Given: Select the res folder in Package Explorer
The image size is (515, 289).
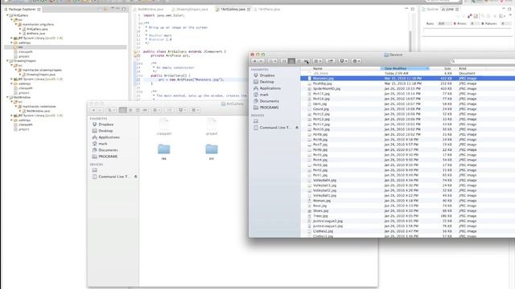Looking at the screenshot, I should coord(65,47).
